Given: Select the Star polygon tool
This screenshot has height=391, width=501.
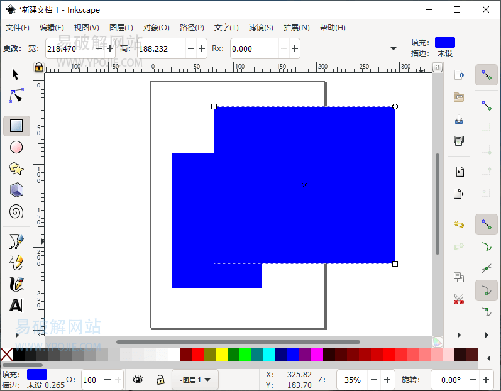Looking at the screenshot, I should 16,168.
